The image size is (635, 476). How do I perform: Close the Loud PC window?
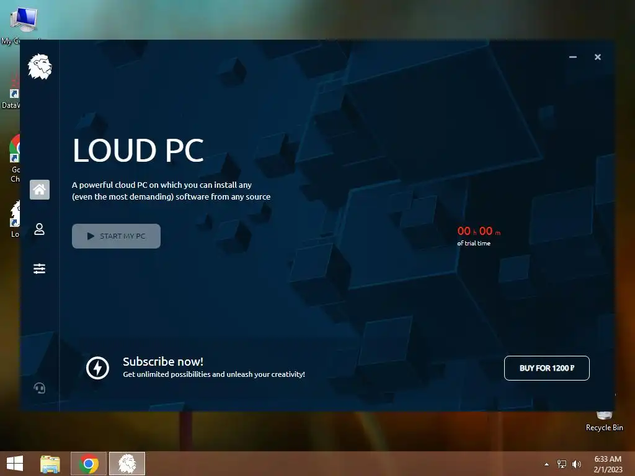click(x=598, y=57)
